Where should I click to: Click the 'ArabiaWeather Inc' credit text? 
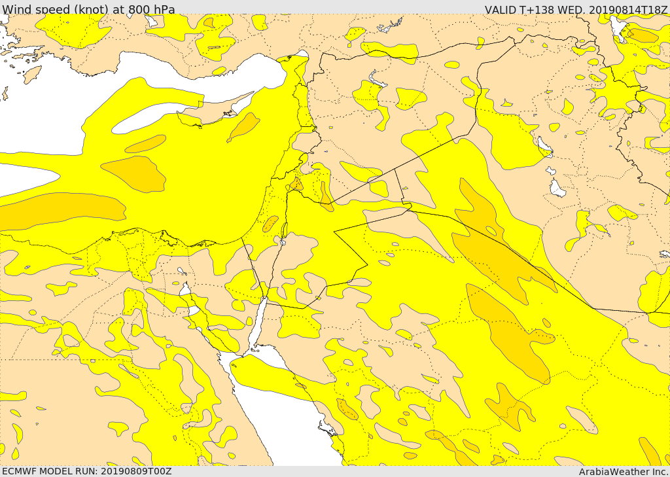624,472
